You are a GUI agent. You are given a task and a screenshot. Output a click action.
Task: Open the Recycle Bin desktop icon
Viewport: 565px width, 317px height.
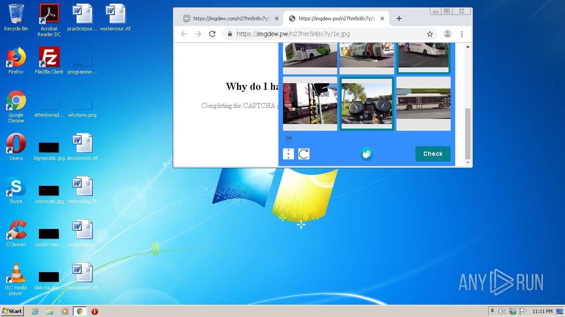click(x=16, y=18)
